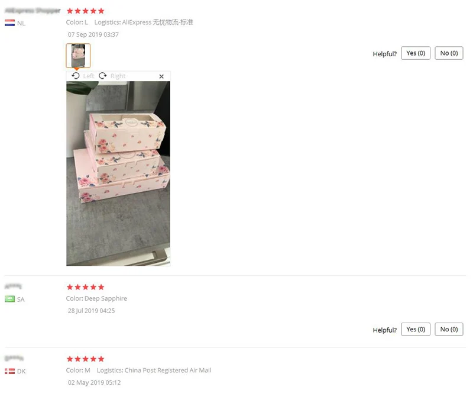Click the star rating of the DK review
The width and height of the screenshot is (473, 393).
coord(85,359)
